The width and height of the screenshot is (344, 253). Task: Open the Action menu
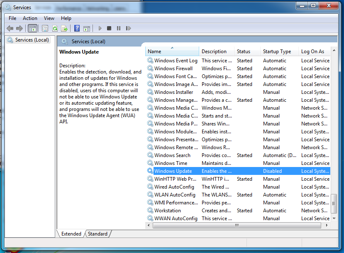click(x=30, y=18)
